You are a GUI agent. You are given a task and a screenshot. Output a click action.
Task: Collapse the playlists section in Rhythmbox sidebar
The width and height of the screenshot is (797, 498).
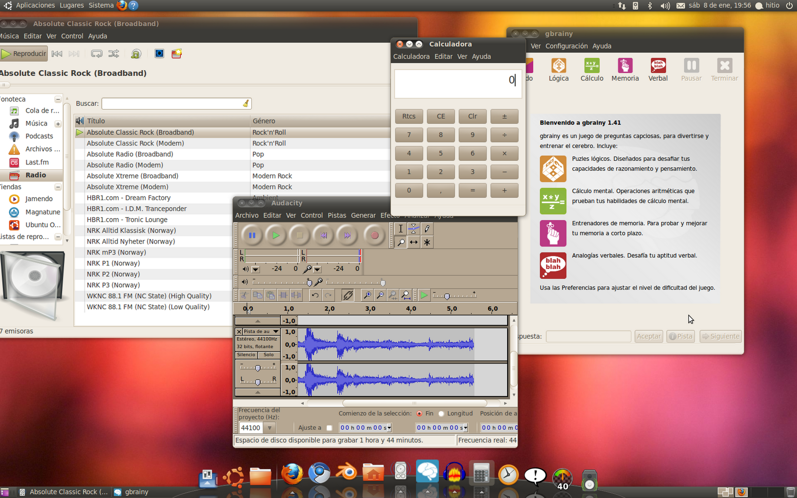(x=58, y=237)
